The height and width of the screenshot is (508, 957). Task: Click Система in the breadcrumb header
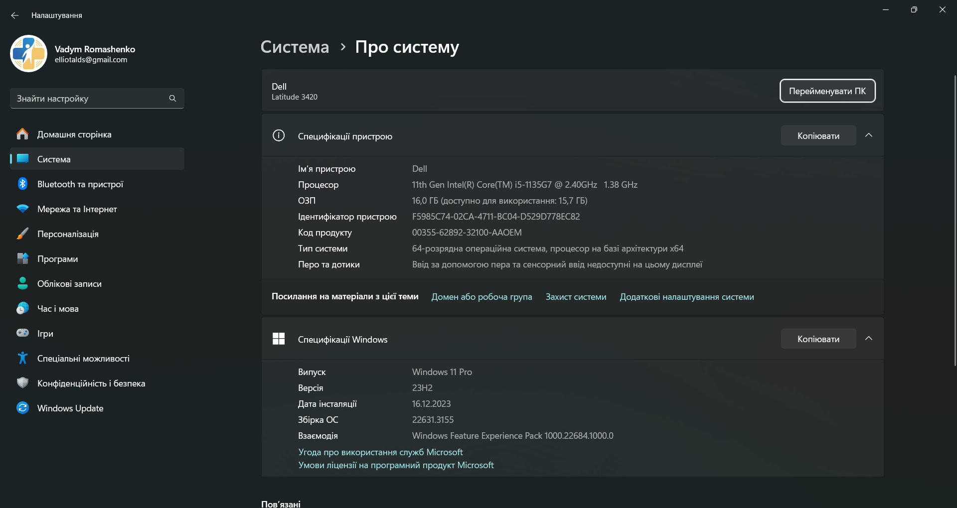(x=295, y=47)
